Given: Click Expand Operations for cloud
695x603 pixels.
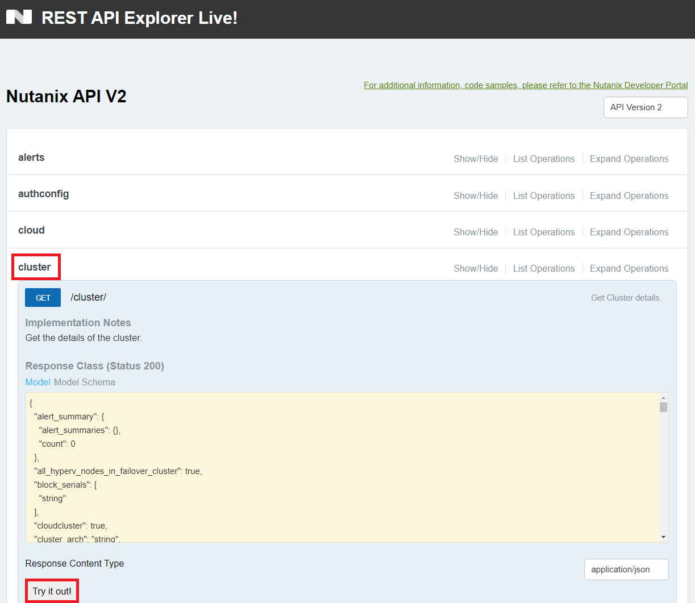Looking at the screenshot, I should (x=629, y=232).
